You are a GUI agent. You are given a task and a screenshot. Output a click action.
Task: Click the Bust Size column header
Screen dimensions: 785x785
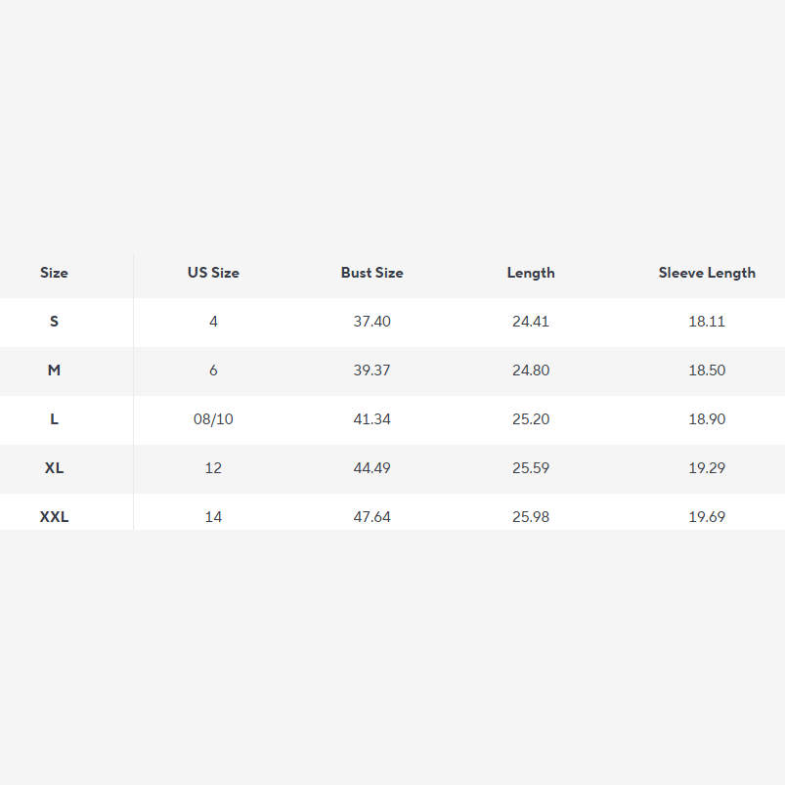371,273
